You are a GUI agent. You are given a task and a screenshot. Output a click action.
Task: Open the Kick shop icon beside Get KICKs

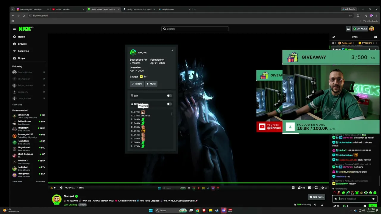point(348,29)
